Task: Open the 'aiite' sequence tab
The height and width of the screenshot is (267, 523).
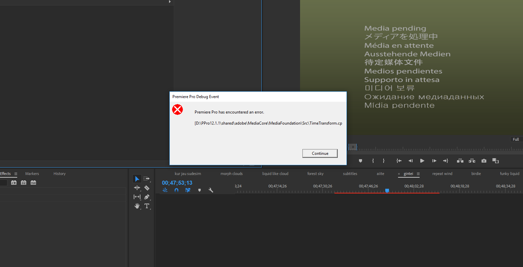Action: [x=381, y=174]
